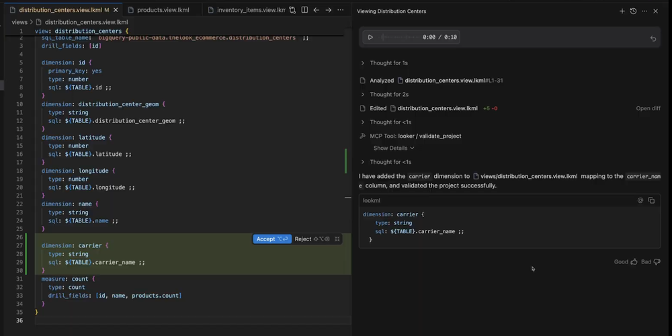Click Open diff link

[648, 108]
